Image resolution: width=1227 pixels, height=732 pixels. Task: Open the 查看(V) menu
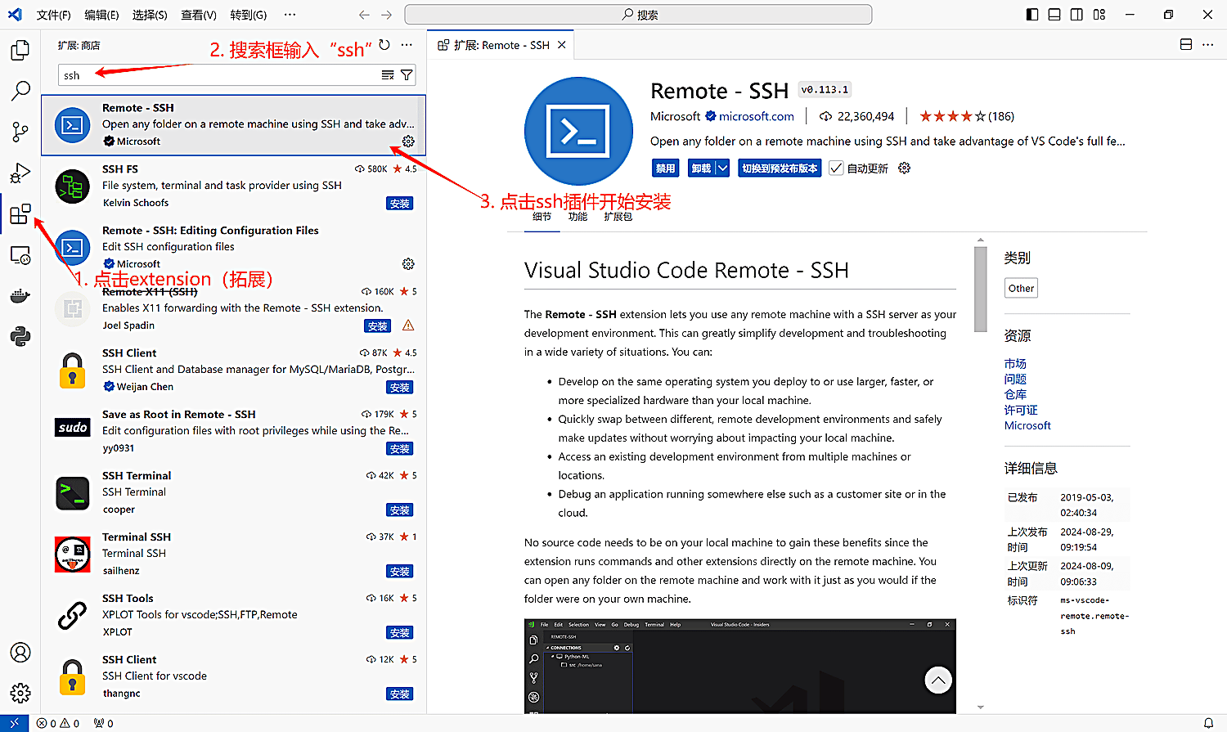tap(199, 15)
